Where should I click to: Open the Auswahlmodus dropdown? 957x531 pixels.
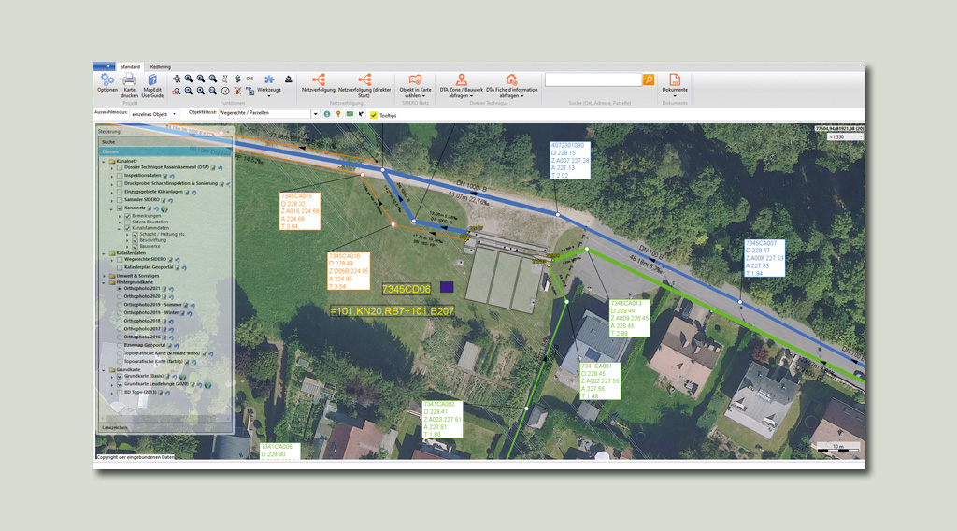tap(178, 114)
